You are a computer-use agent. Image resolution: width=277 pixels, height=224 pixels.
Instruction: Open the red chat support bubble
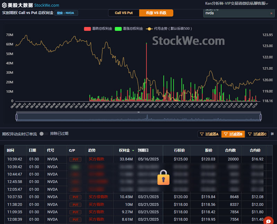coord(268,221)
